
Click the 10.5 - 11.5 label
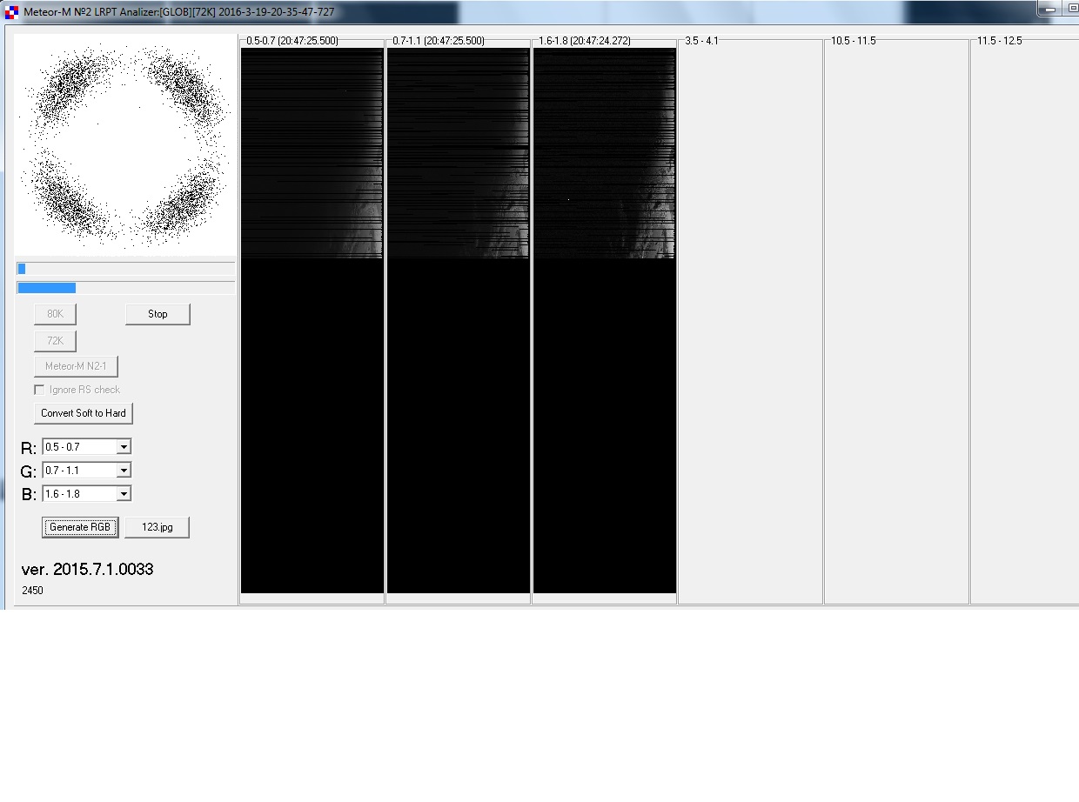point(854,41)
